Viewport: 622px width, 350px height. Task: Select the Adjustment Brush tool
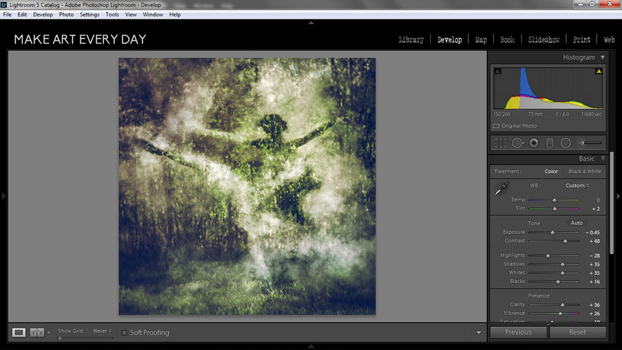tap(590, 143)
